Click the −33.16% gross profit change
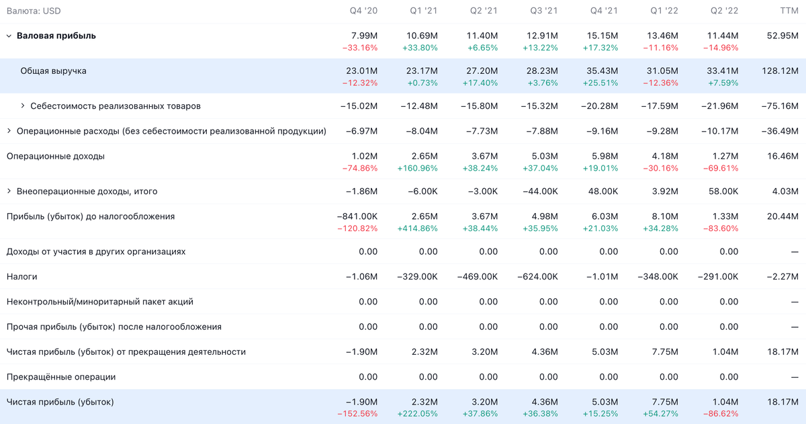806x424 pixels. (x=360, y=48)
